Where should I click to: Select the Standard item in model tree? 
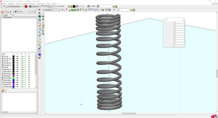pyautogui.click(x=9, y=18)
